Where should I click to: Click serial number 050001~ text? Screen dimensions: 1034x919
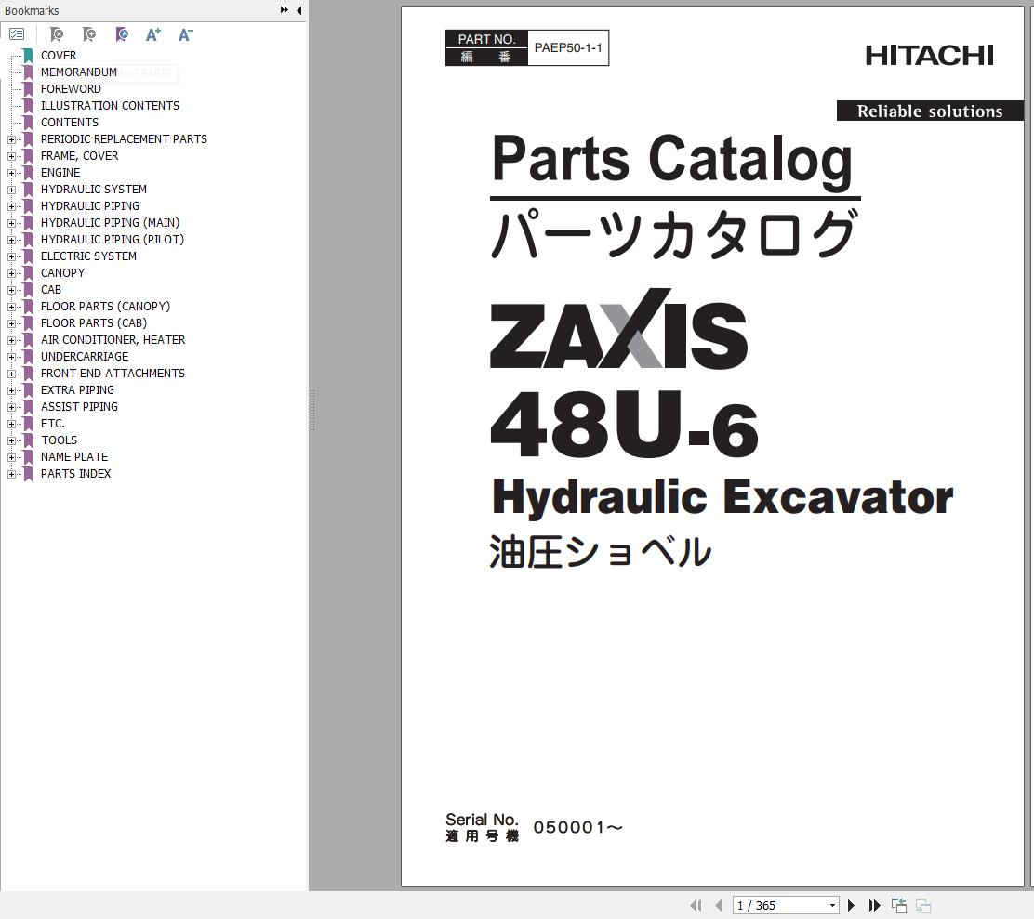[x=577, y=827]
